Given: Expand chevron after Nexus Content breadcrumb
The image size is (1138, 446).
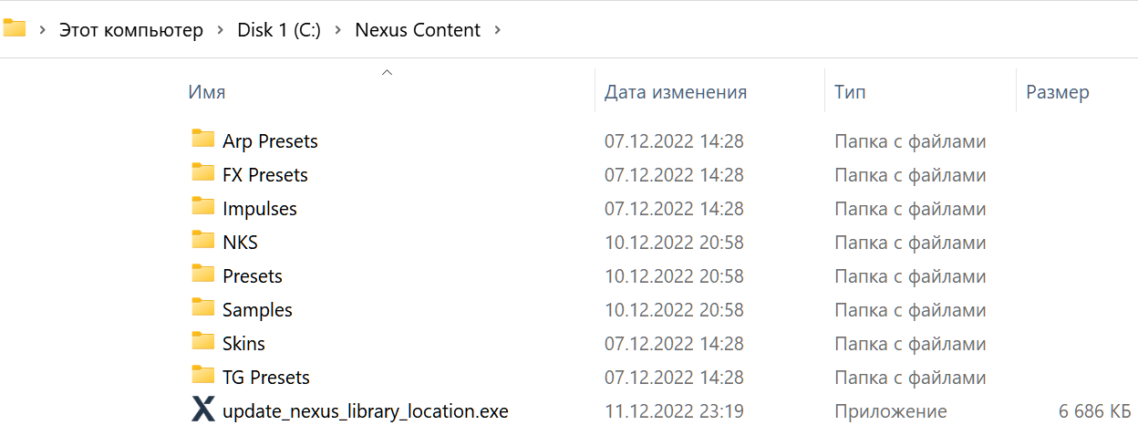Looking at the screenshot, I should [x=497, y=30].
